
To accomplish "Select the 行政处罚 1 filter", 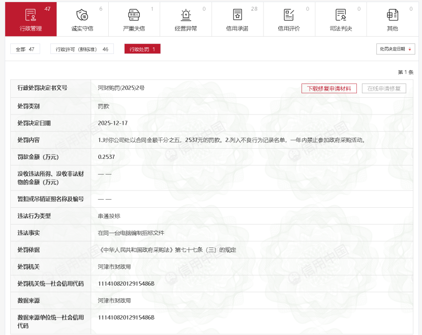I will 142,49.
